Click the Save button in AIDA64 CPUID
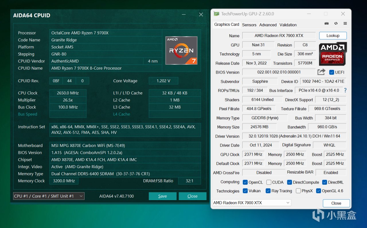367x228 pixels. pyautogui.click(x=163, y=196)
